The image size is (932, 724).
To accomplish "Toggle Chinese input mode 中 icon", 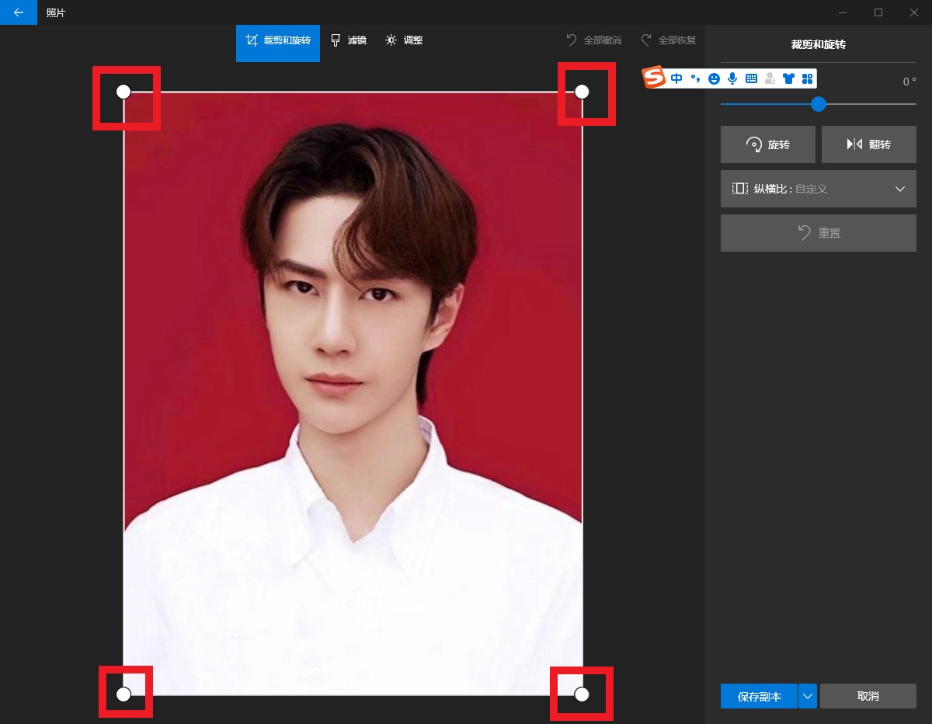I will (x=676, y=78).
